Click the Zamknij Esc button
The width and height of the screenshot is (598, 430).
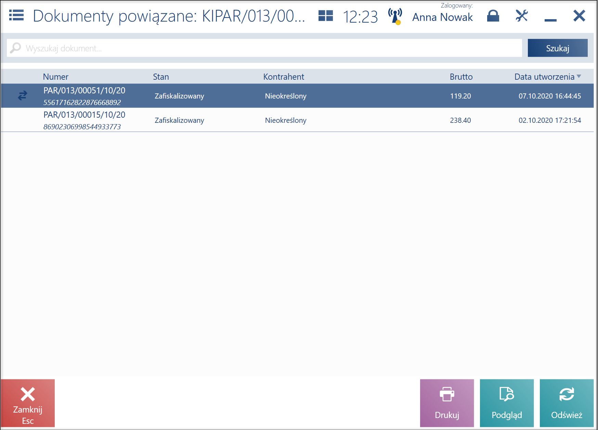pos(28,403)
